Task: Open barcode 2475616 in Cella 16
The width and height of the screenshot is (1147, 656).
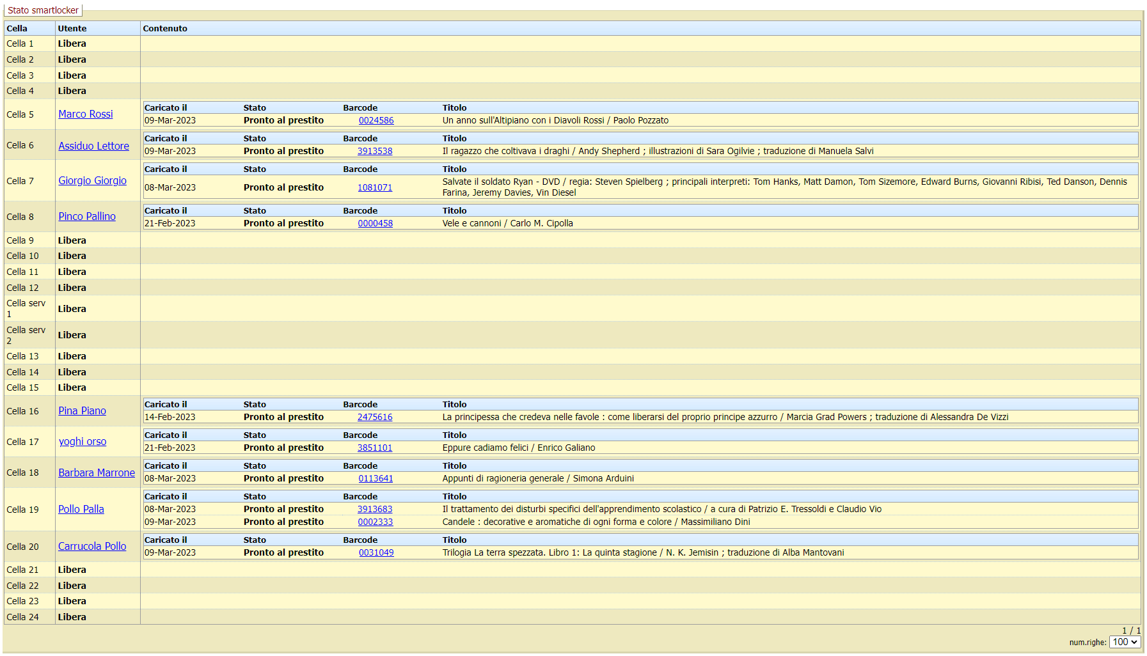Action: (x=376, y=417)
